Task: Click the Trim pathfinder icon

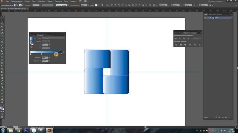Action: [181, 45]
